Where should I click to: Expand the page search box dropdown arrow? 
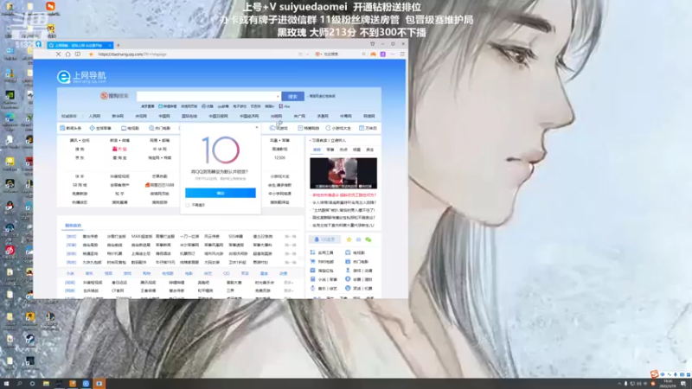pyautogui.click(x=278, y=96)
